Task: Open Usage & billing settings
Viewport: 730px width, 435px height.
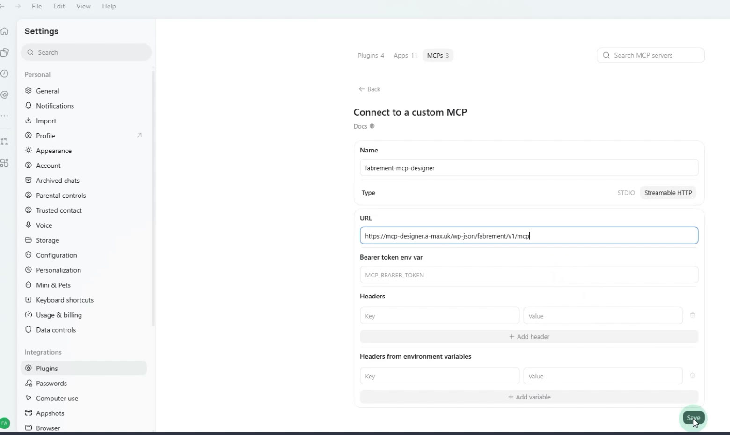Action: [x=84, y=315]
